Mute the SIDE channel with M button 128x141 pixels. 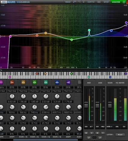[x=97, y=133]
